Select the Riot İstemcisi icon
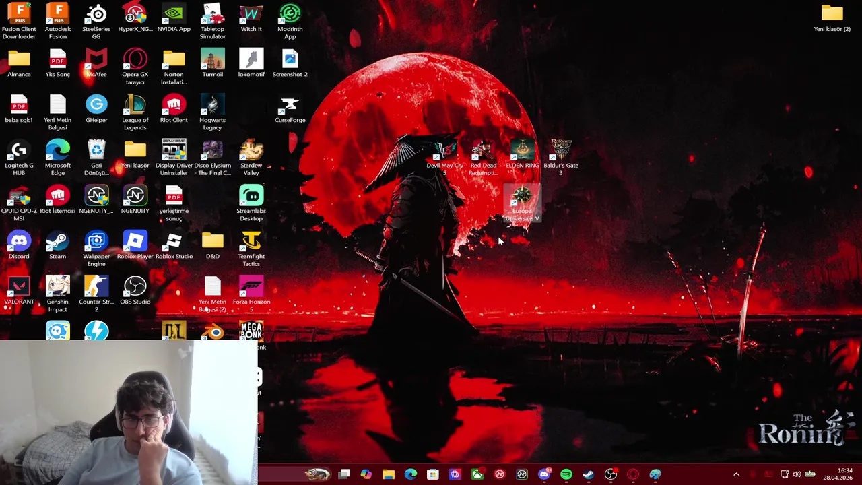The height and width of the screenshot is (485, 862). coord(58,200)
